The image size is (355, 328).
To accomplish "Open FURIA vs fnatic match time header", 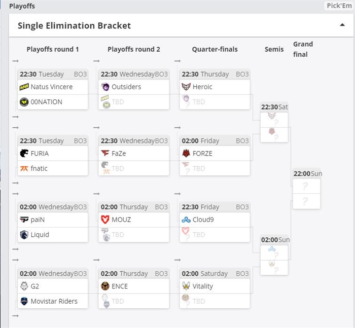I will 53,141.
